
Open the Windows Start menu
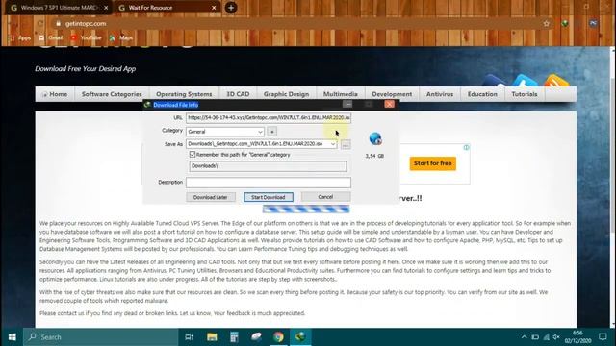12,337
